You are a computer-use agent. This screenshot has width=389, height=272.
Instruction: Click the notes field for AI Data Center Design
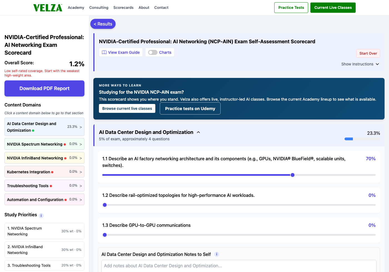point(239,266)
